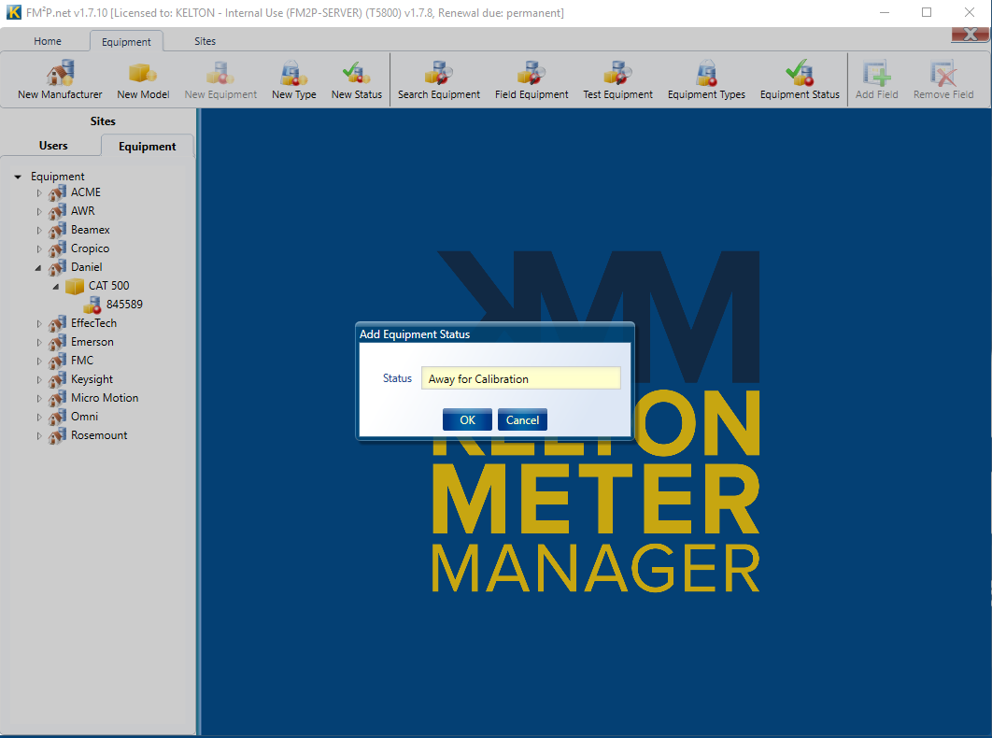Select the CAT 500 model label

[x=108, y=286]
